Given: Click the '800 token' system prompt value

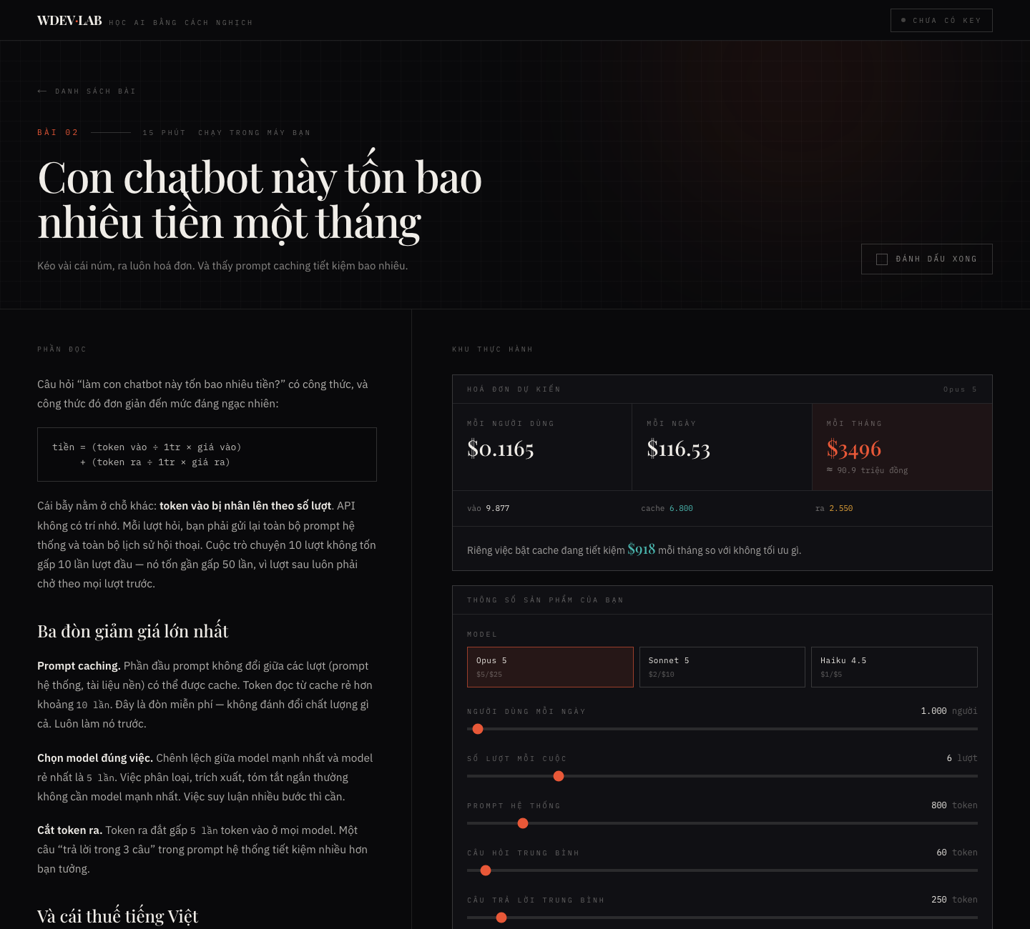Looking at the screenshot, I should 954,805.
